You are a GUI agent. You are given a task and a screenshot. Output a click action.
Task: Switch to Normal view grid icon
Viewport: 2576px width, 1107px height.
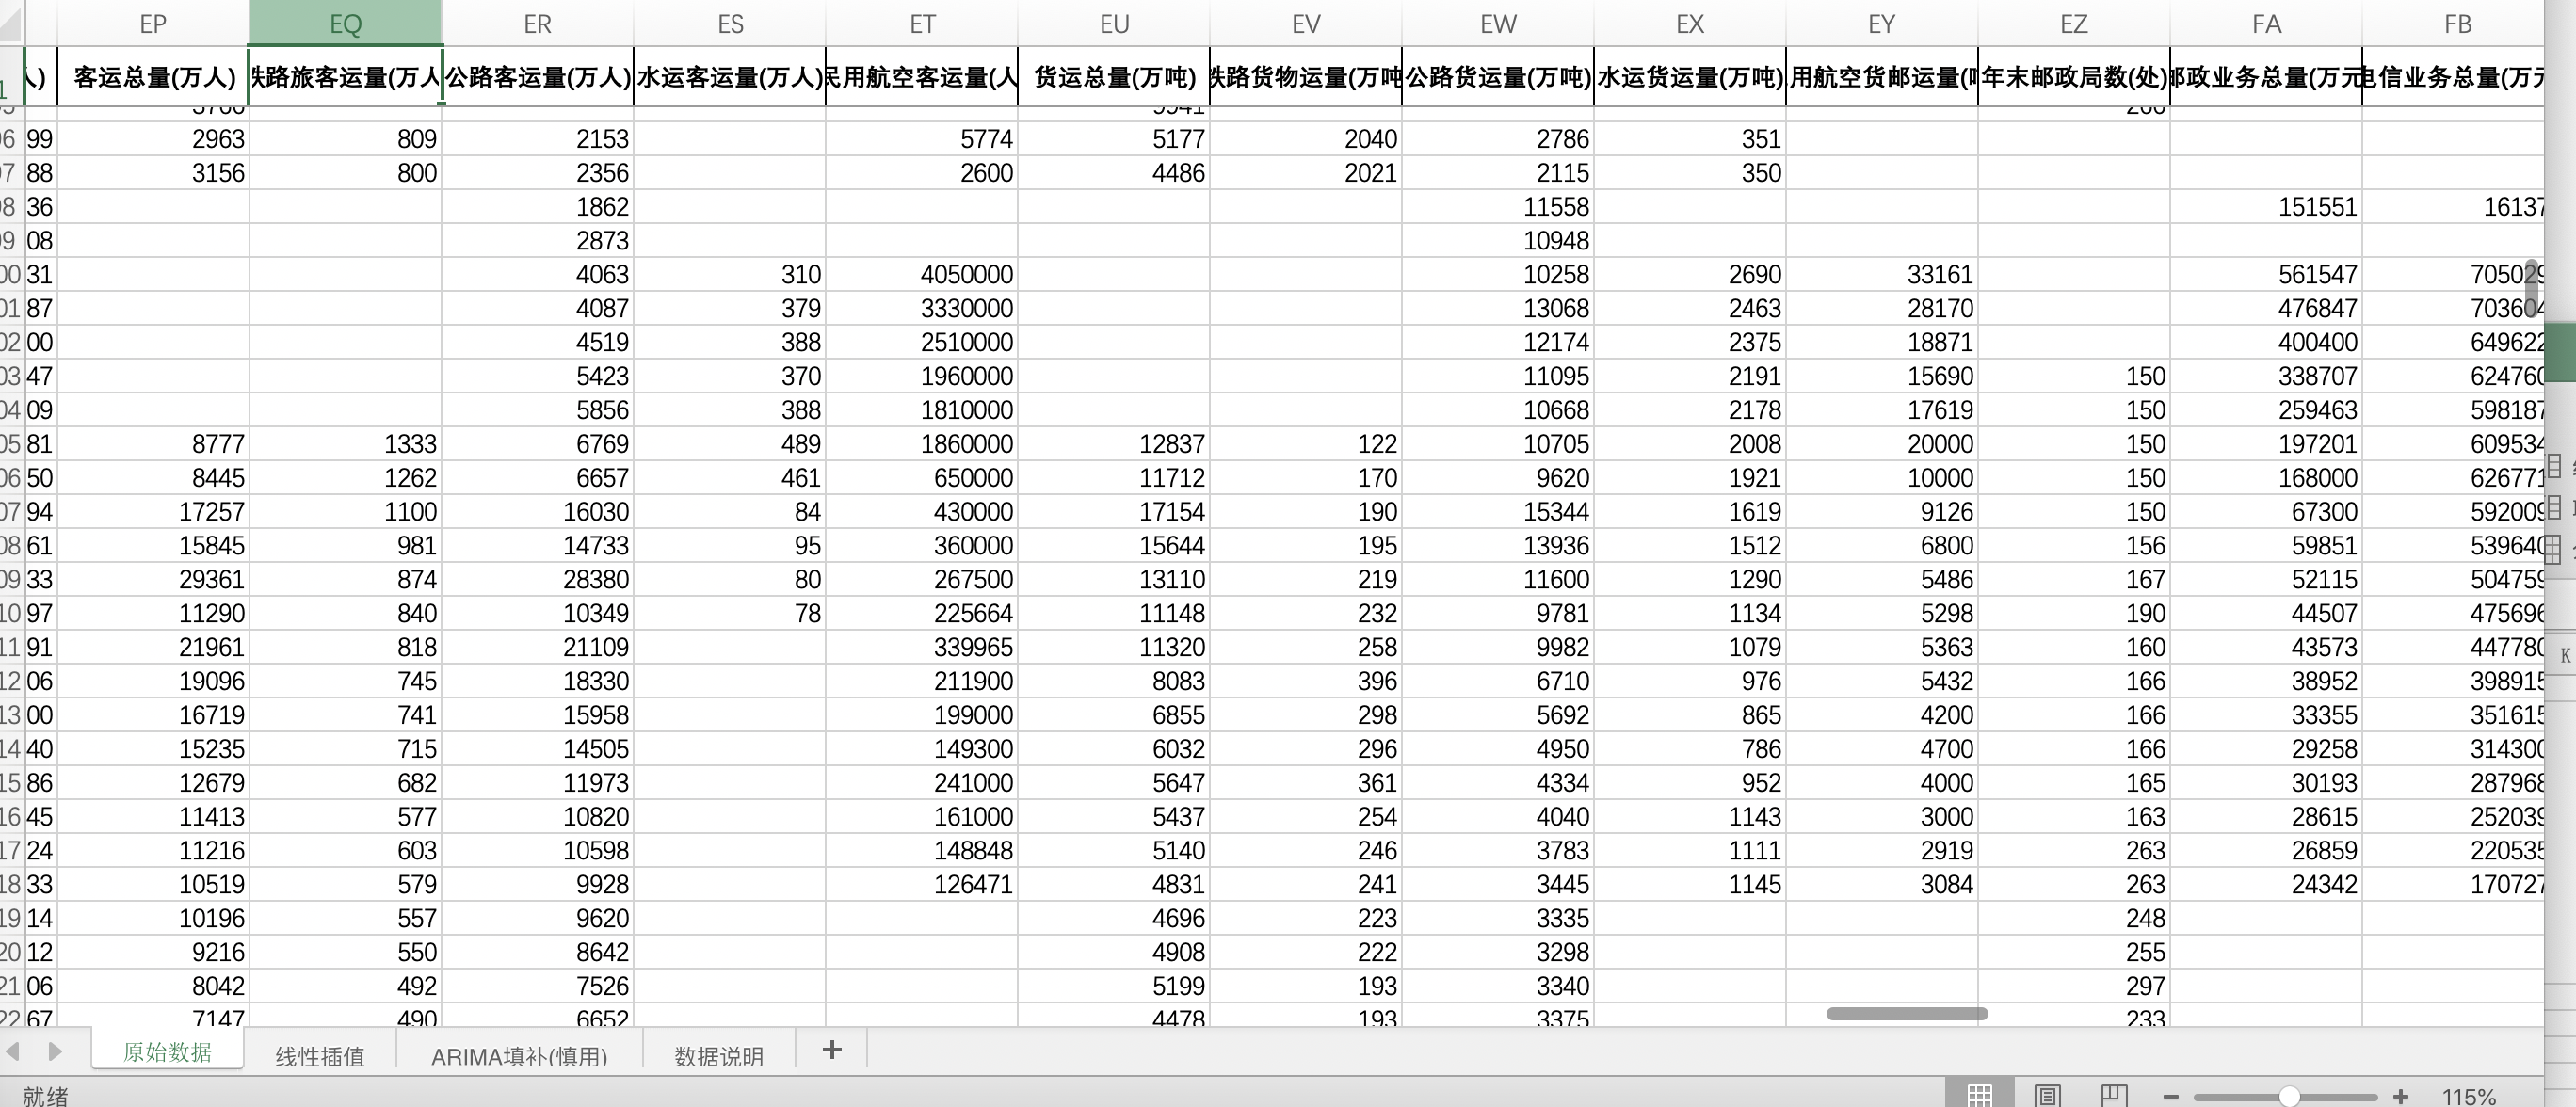[x=1979, y=1095]
